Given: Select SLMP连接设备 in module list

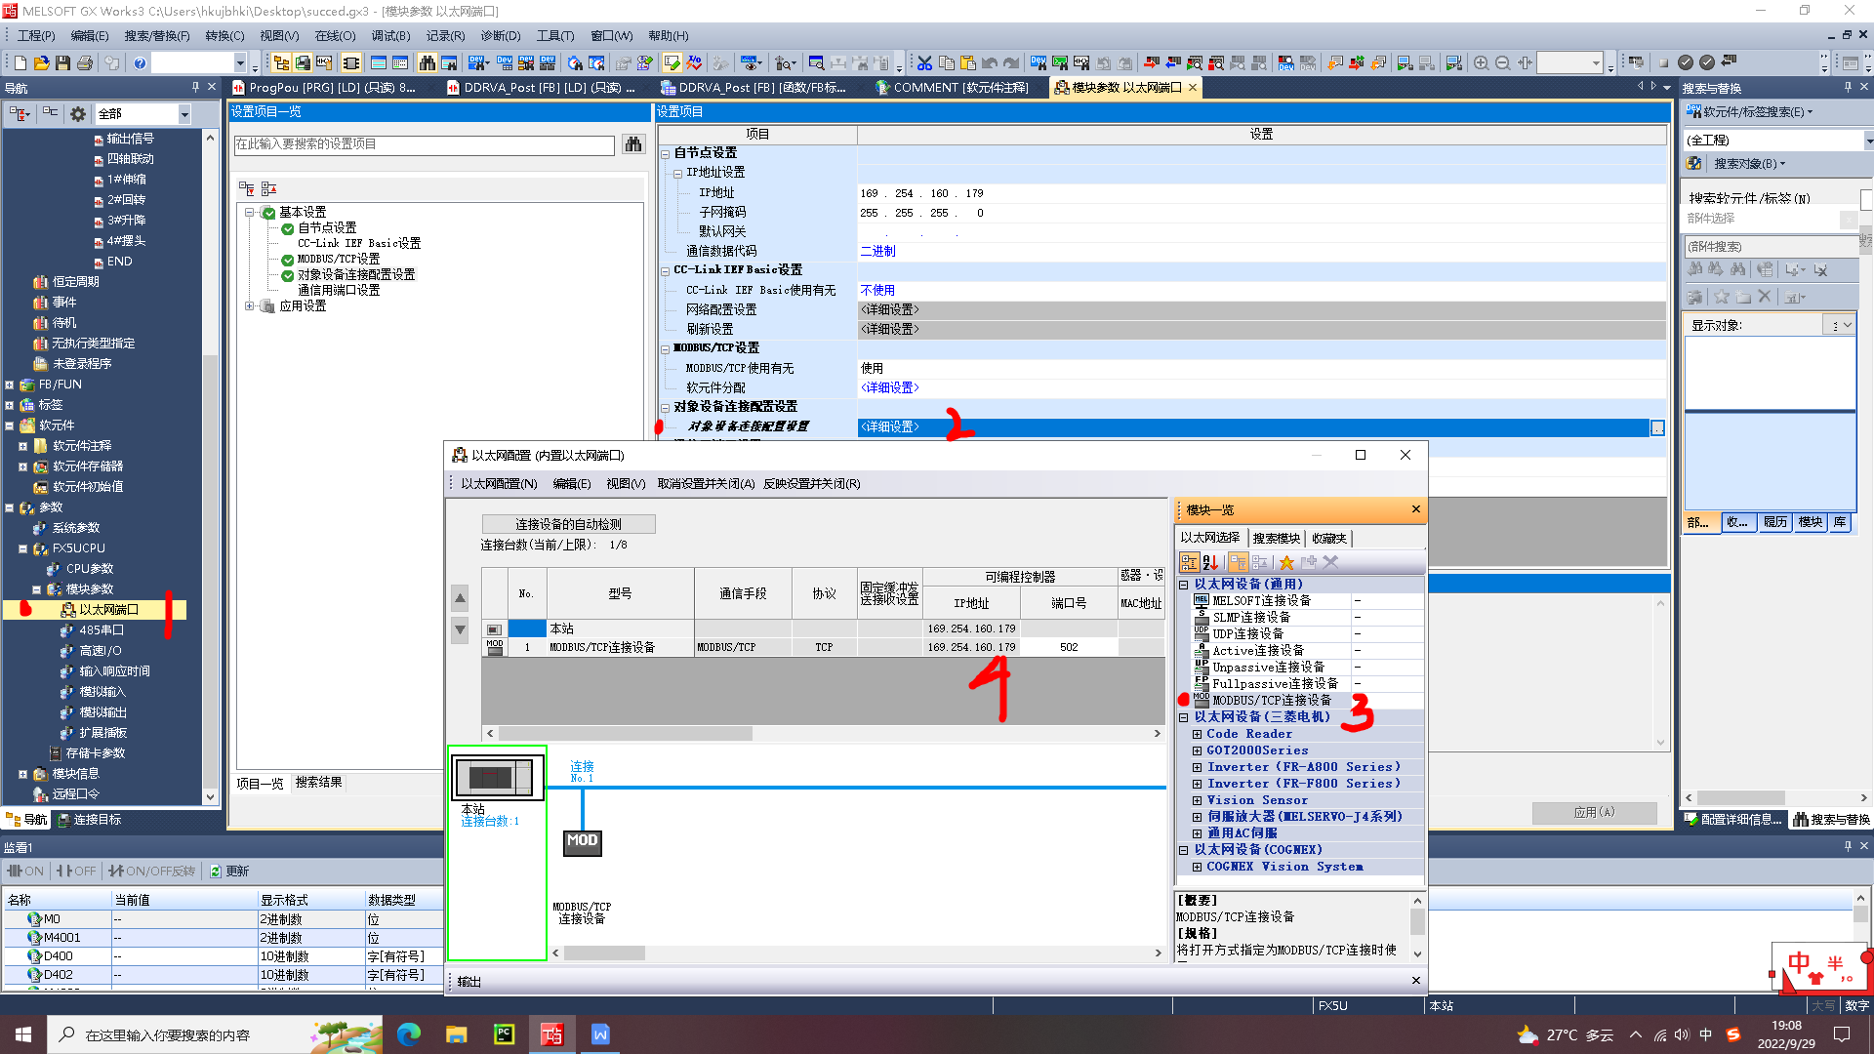Looking at the screenshot, I should [1251, 618].
